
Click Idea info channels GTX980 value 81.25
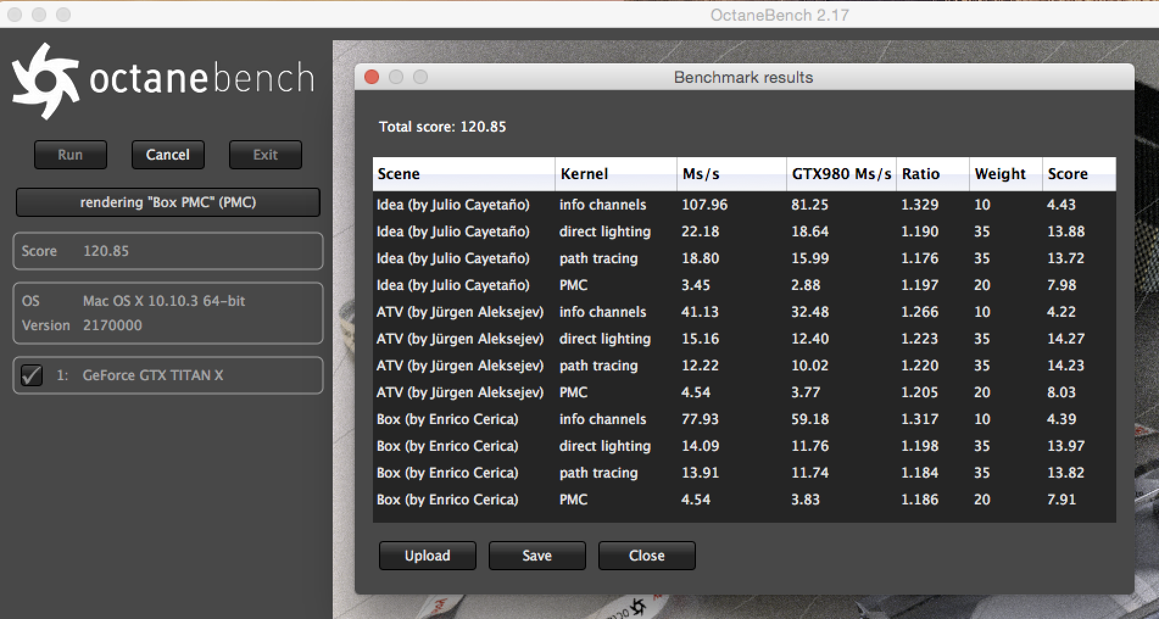pos(810,205)
